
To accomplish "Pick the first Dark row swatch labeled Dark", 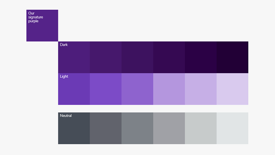I will point(74,57).
